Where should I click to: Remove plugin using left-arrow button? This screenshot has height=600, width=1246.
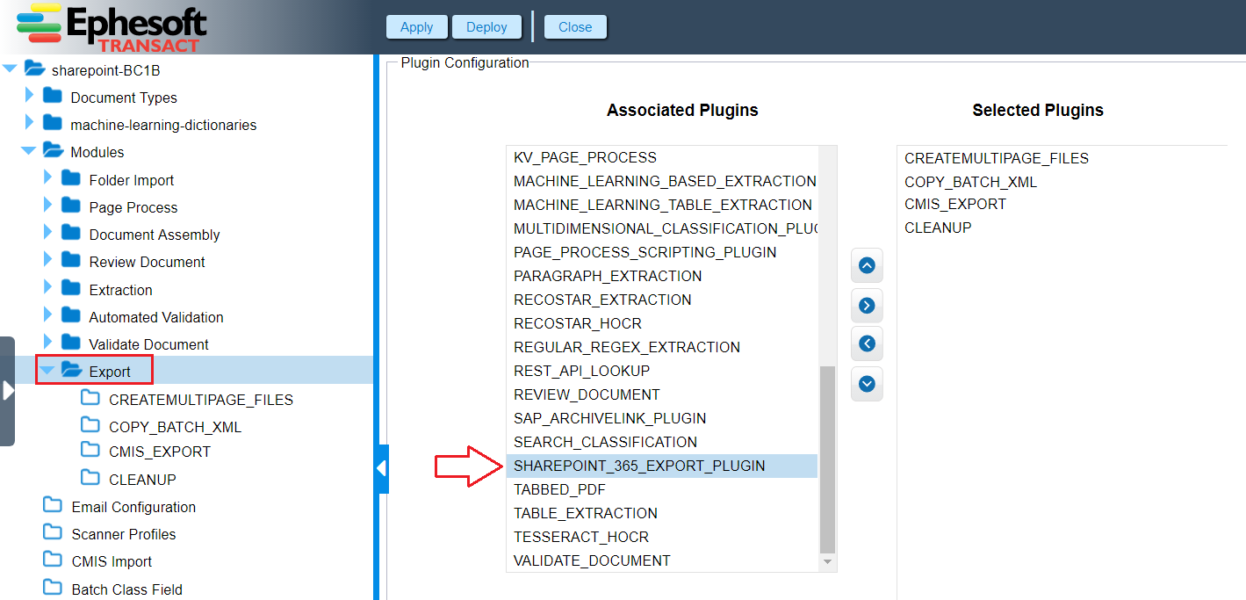pos(867,343)
